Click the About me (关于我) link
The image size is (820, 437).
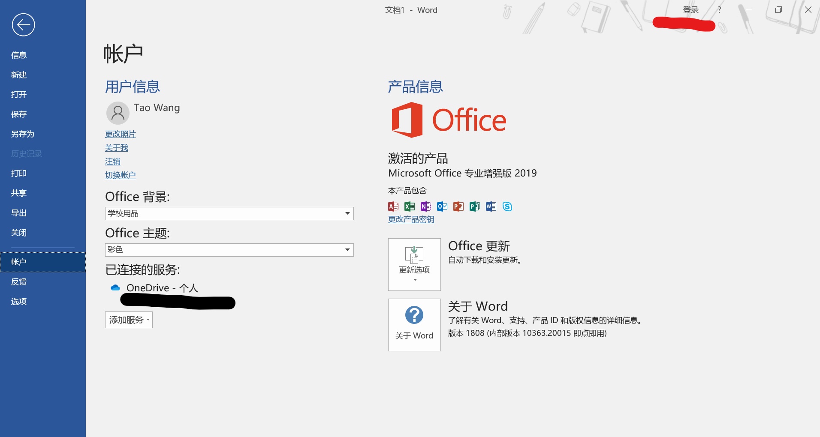(x=117, y=148)
